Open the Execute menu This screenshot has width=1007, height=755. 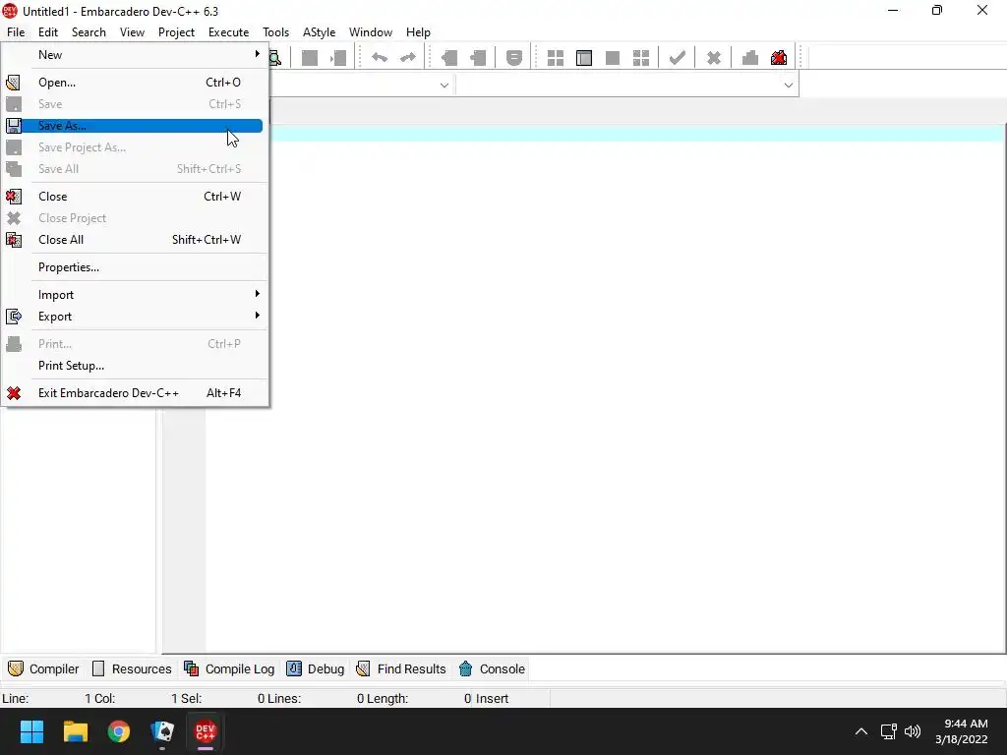pos(228,32)
